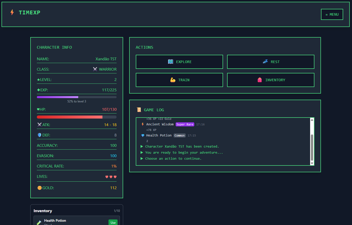Click the lightning bolt TIMEXP logo icon
The width and height of the screenshot is (352, 225).
click(x=12, y=12)
